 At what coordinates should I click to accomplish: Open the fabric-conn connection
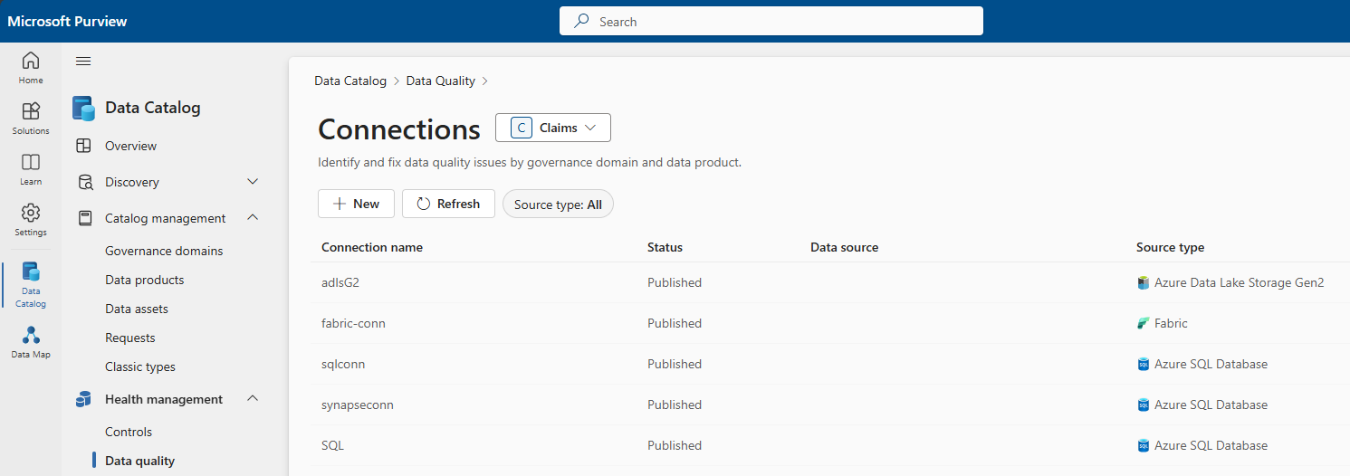coord(353,323)
